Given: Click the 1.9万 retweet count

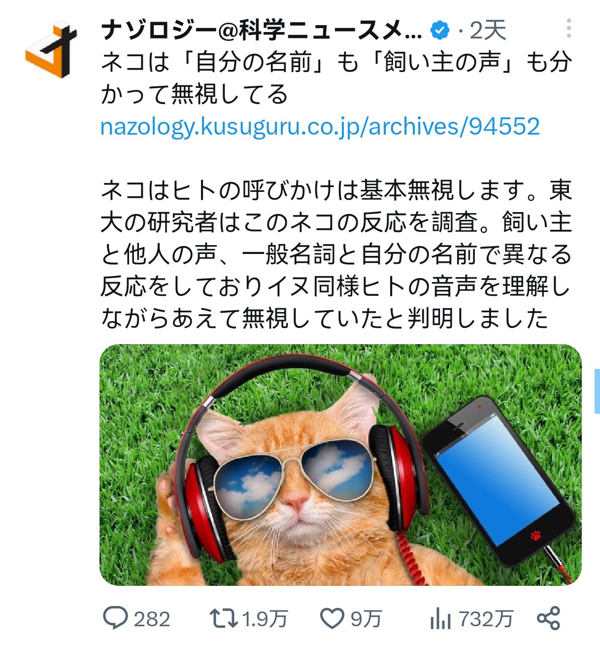Looking at the screenshot, I should 265,619.
